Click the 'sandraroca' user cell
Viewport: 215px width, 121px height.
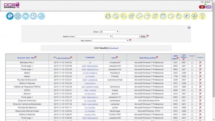click(x=115, y=87)
